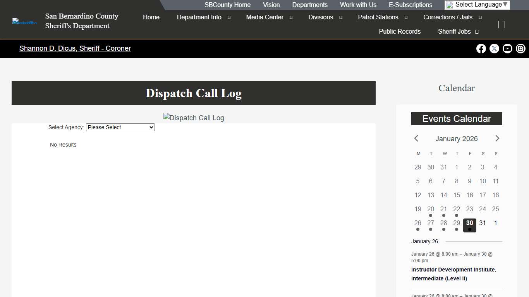Open the department's Facebook page

coord(481,48)
